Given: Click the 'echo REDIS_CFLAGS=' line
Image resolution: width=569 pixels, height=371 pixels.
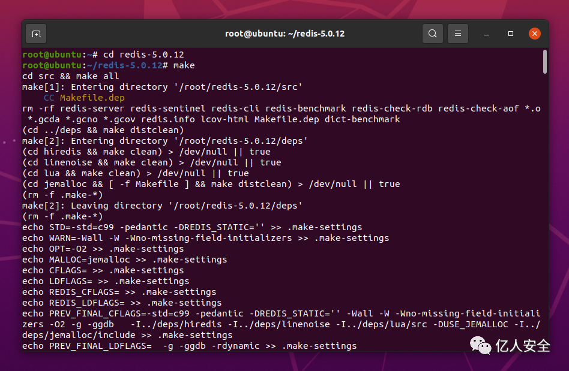Looking at the screenshot, I should 119,292.
